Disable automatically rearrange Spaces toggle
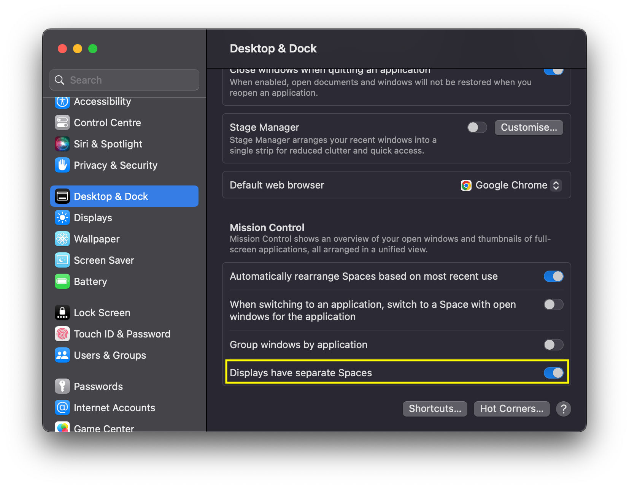 (x=553, y=276)
